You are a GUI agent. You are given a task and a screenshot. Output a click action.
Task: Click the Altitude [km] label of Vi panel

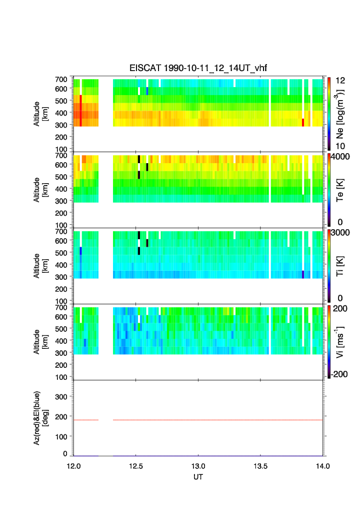(40, 342)
